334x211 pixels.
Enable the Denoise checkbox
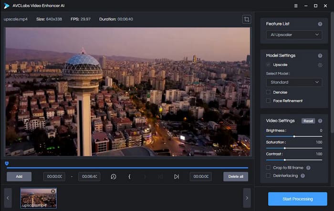click(268, 92)
